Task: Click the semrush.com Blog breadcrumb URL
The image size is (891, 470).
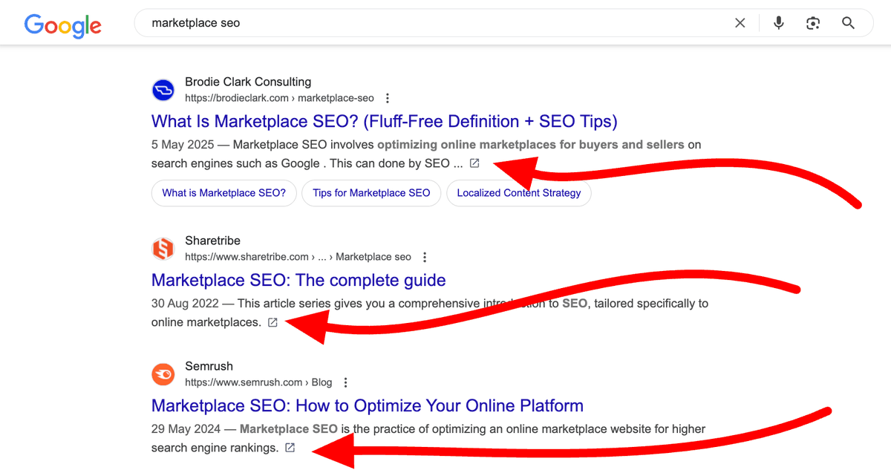Action: click(x=258, y=382)
